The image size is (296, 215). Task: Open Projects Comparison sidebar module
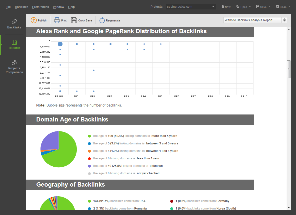coord(14,67)
